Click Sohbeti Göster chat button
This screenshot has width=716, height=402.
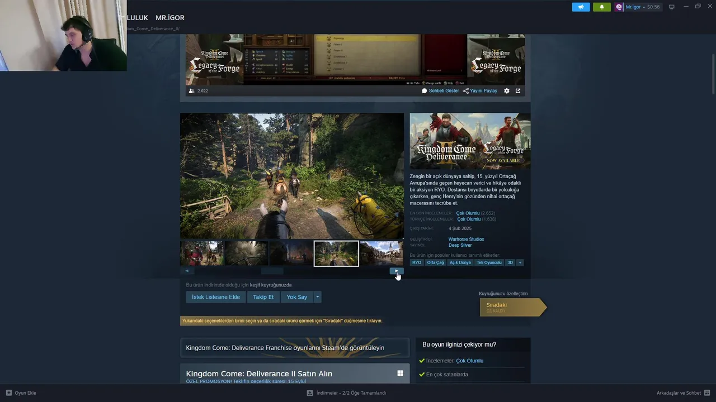tap(440, 90)
